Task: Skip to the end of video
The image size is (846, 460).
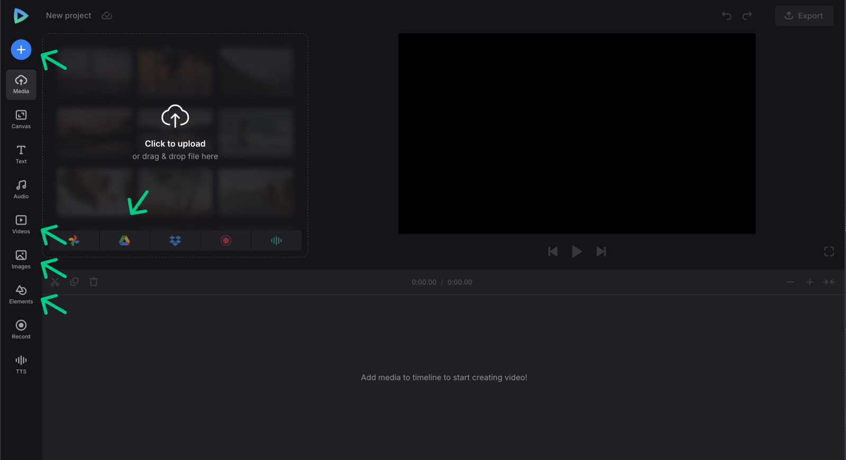Action: (601, 252)
